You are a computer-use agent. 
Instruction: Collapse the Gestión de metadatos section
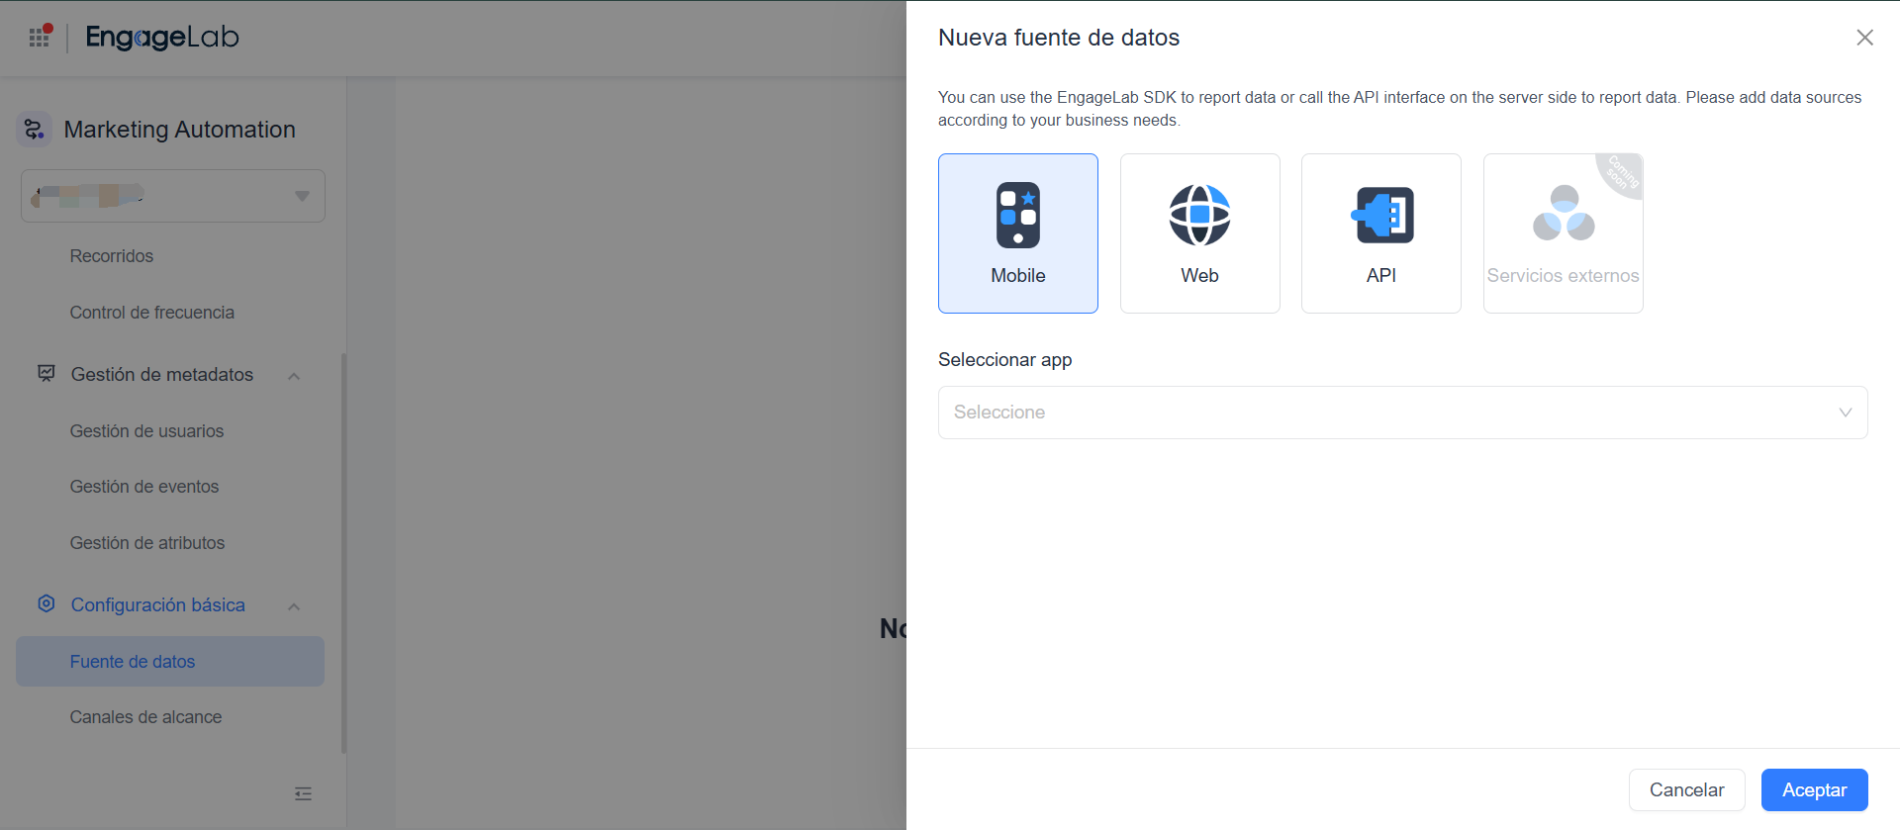point(294,376)
